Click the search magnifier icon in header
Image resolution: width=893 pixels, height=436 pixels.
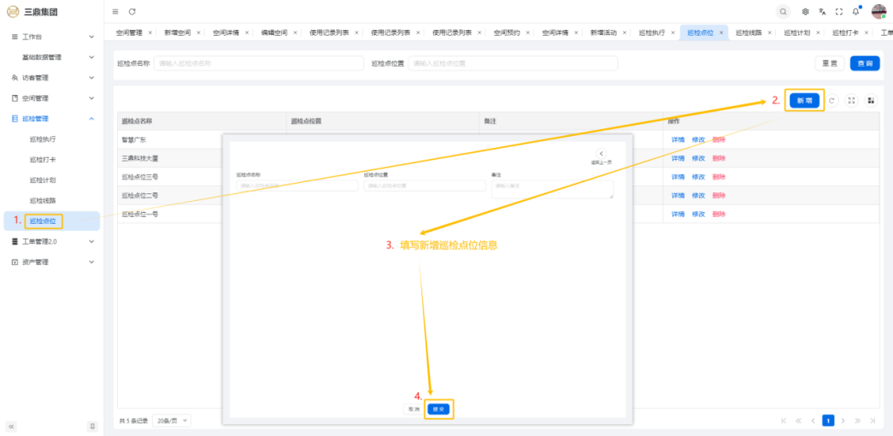(784, 11)
